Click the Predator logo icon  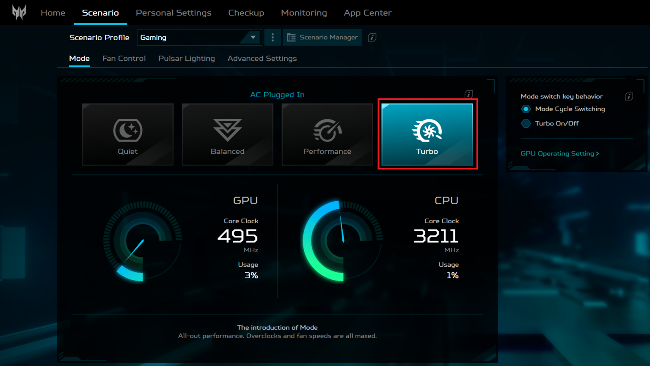pos(19,12)
